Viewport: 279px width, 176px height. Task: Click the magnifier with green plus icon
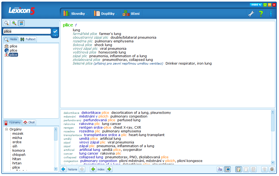pyautogui.click(x=14, y=23)
